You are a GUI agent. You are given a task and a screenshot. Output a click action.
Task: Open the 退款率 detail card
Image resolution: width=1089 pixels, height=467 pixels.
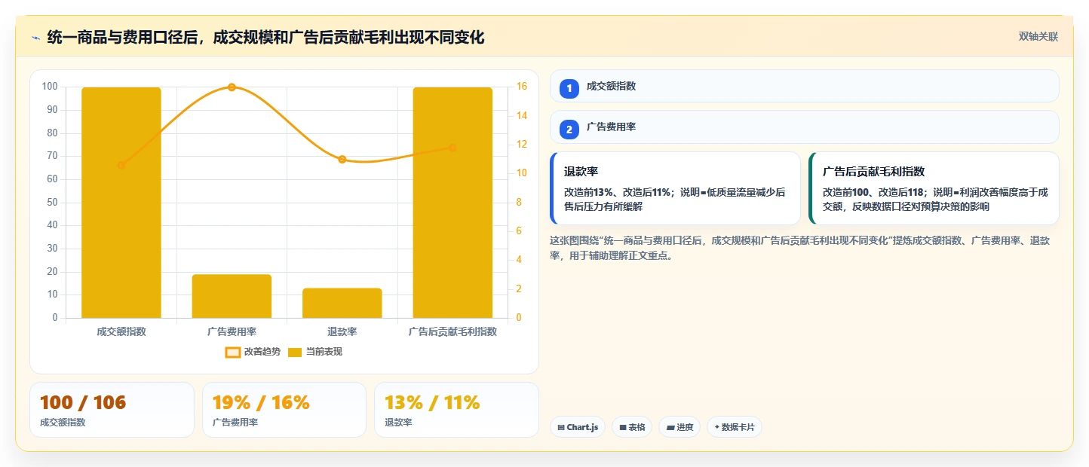pyautogui.click(x=676, y=188)
